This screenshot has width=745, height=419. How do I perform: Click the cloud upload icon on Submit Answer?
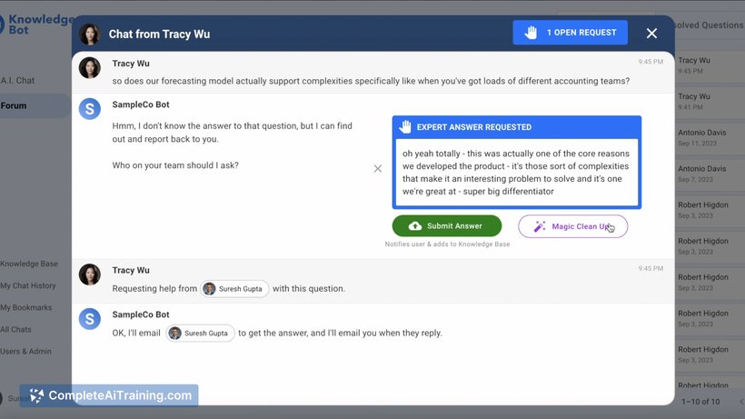[415, 226]
